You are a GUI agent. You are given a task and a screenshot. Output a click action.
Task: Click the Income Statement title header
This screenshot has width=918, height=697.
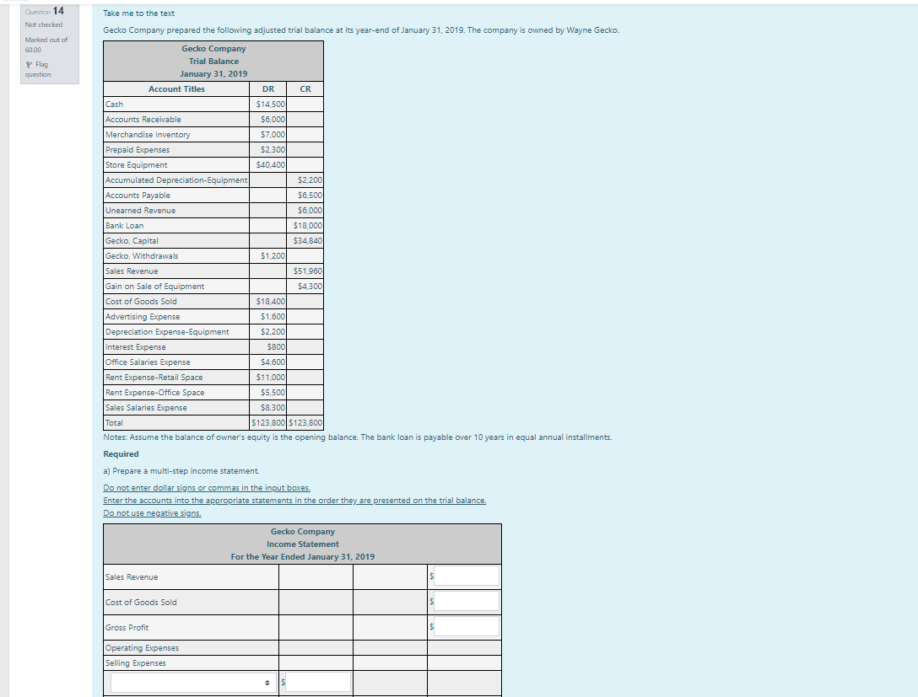coord(302,544)
